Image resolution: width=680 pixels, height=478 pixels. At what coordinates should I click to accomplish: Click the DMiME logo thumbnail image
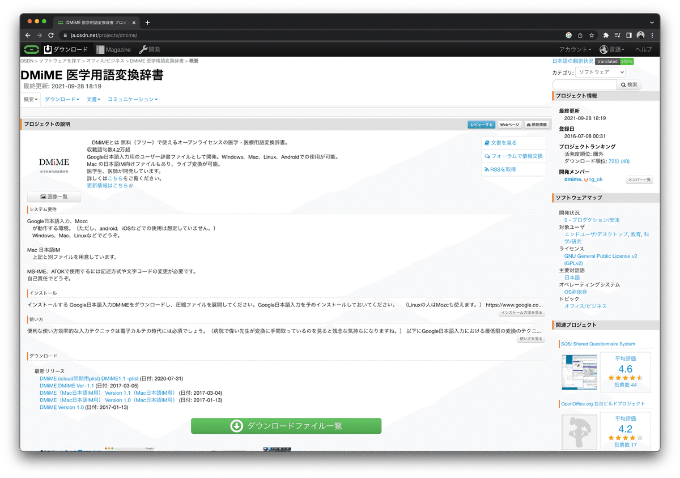54,164
